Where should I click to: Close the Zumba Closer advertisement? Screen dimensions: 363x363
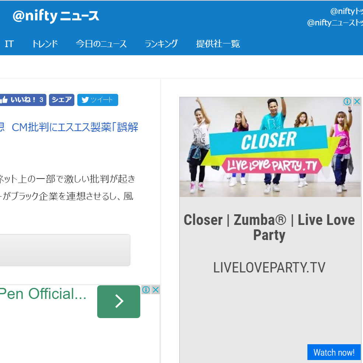pos(357,101)
